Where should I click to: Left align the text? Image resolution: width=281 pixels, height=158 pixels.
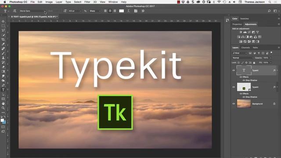pyautogui.click(x=105, y=11)
